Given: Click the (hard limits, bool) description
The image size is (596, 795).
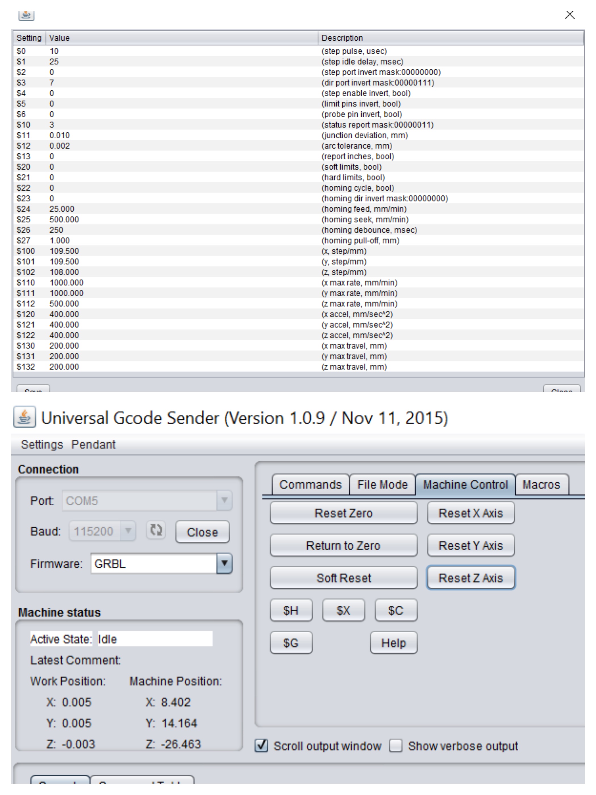Looking at the screenshot, I should pyautogui.click(x=353, y=177).
